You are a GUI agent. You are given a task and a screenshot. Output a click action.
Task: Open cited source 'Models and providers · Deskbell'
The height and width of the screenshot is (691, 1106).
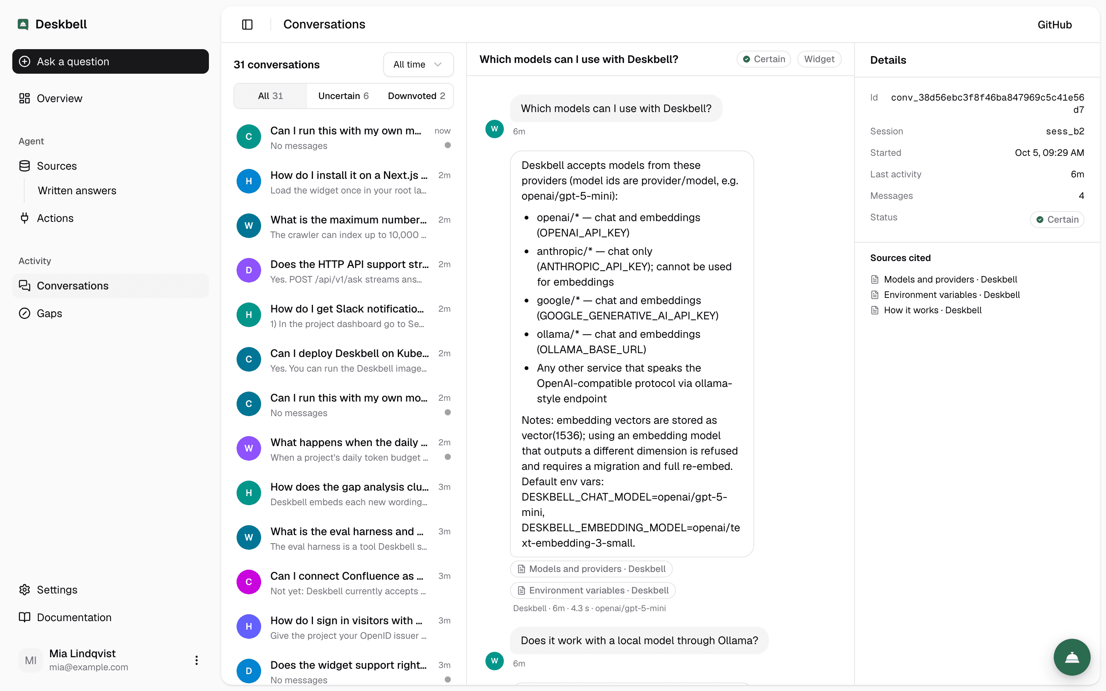950,279
